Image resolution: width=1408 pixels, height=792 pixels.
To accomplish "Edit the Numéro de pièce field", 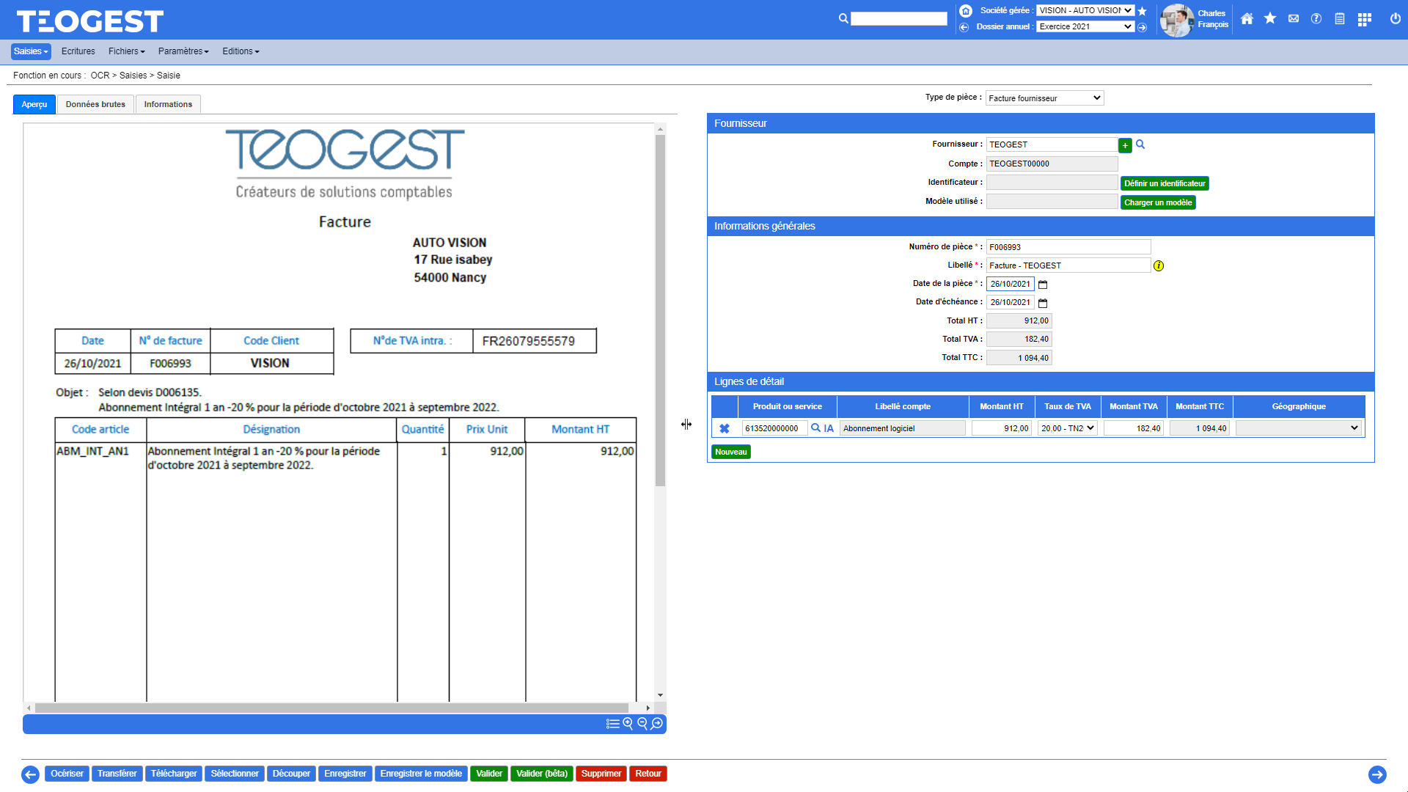I will (x=1068, y=246).
